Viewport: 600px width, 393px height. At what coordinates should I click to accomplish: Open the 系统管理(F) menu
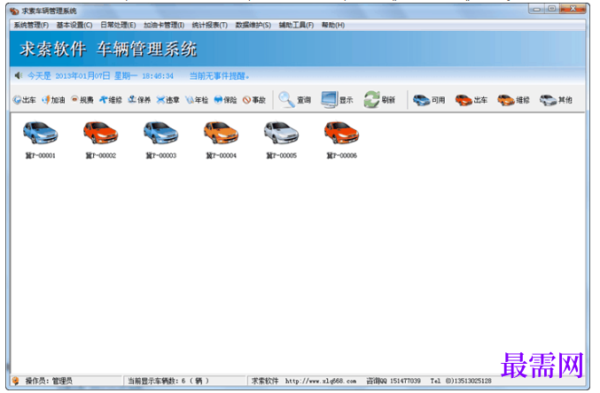31,26
